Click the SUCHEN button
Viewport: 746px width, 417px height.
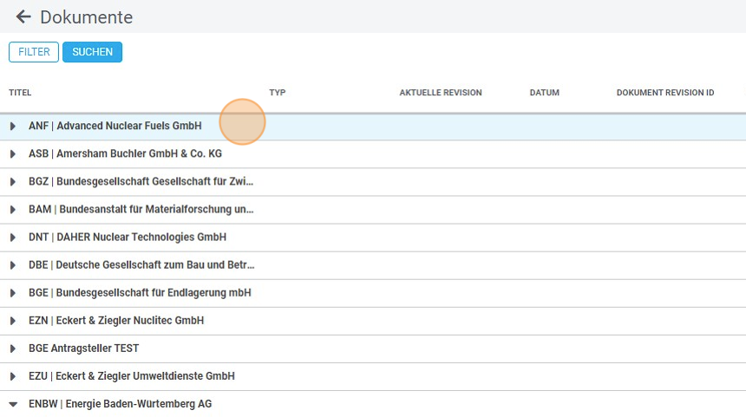[92, 52]
